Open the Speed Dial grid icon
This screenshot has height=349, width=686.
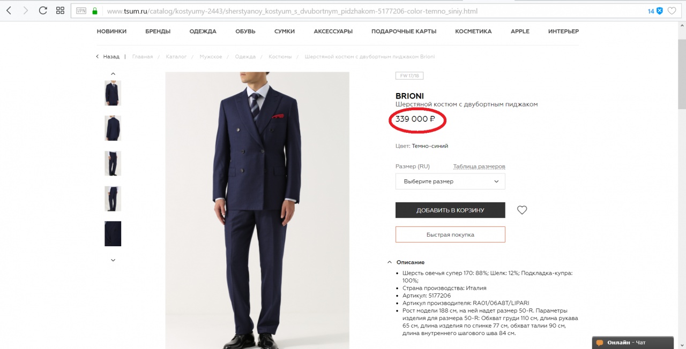[60, 11]
